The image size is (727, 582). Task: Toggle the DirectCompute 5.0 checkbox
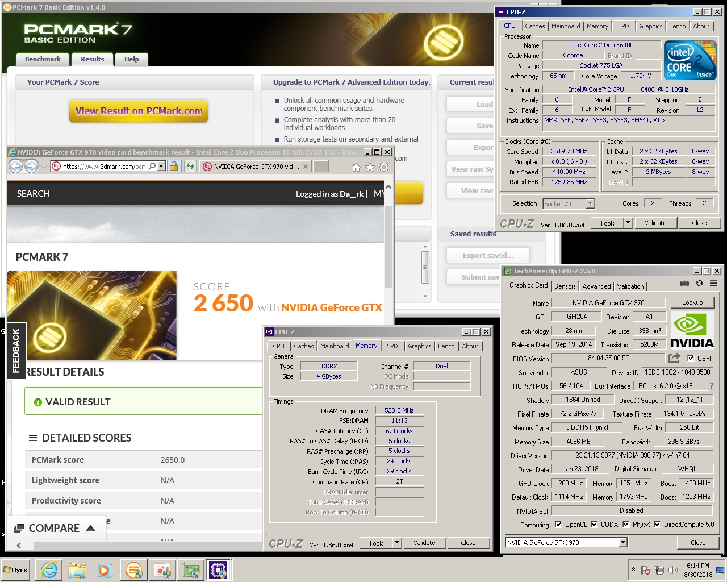click(x=657, y=524)
